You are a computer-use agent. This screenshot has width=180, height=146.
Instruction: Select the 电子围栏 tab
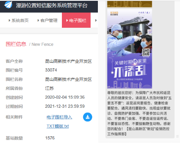(x=76, y=20)
